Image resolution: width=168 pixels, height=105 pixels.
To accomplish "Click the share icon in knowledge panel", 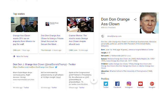I will (x=135, y=19).
